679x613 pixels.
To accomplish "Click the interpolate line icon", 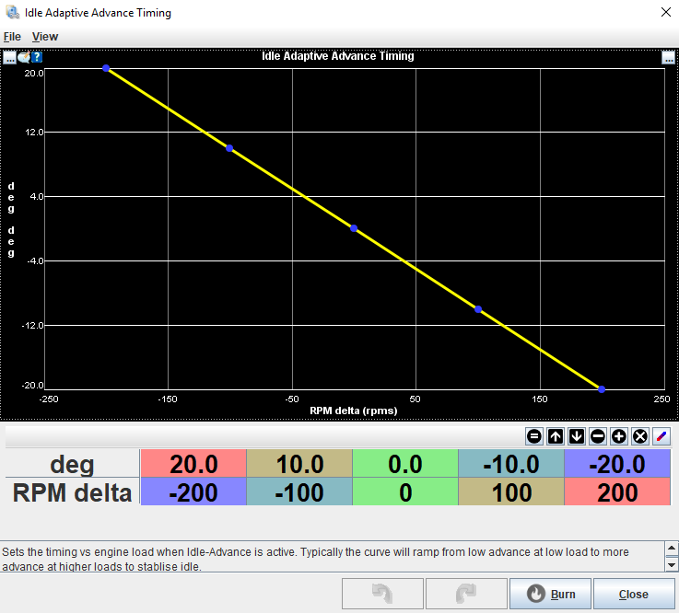I will (x=661, y=436).
